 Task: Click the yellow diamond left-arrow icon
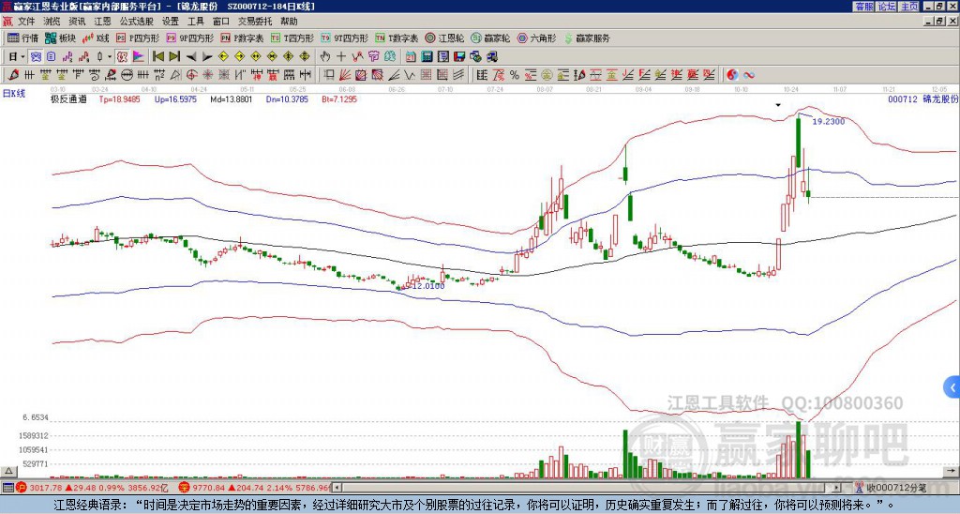pyautogui.click(x=223, y=57)
